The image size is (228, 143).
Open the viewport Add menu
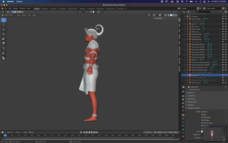29,15
